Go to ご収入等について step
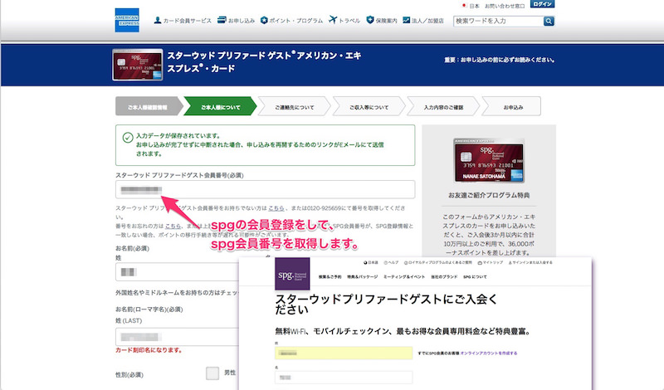The height and width of the screenshot is (390, 664). pos(369,106)
